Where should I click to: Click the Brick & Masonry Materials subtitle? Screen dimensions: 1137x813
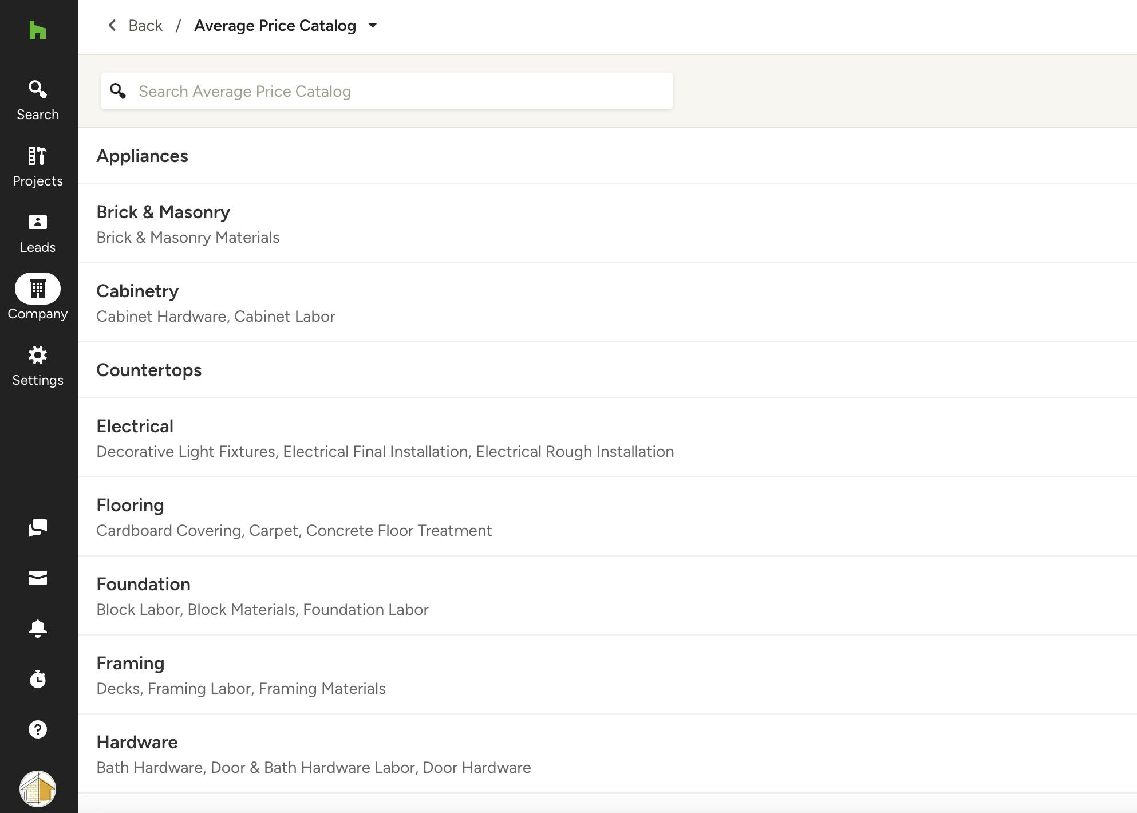188,238
